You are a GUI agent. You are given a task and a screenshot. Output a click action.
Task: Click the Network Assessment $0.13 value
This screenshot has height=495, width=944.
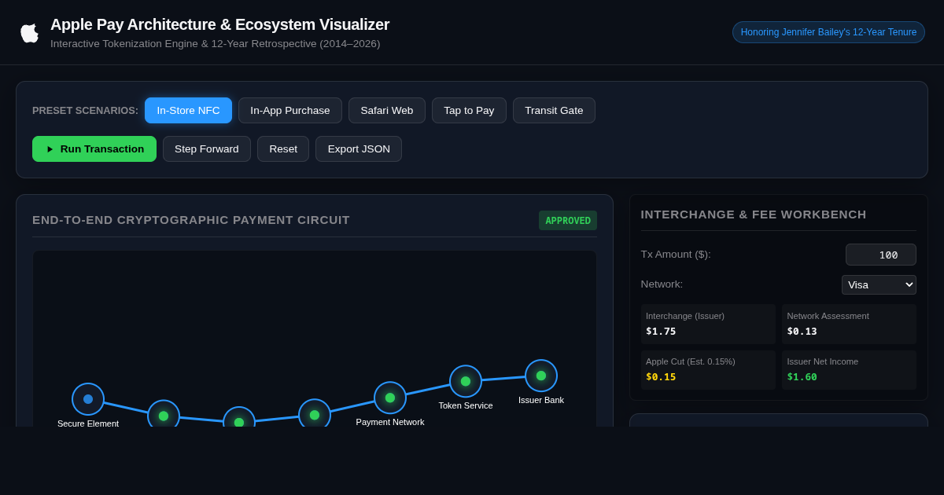coord(802,332)
